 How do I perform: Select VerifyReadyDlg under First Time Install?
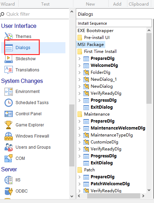pos(106,93)
